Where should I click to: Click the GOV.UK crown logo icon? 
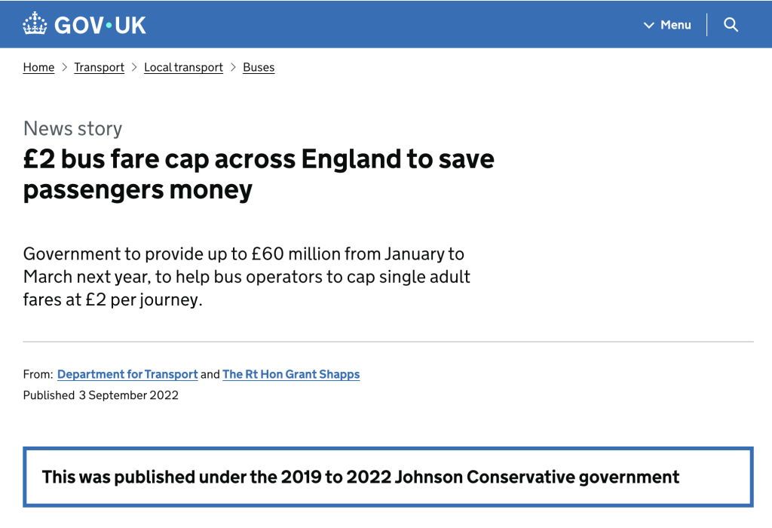pos(35,23)
